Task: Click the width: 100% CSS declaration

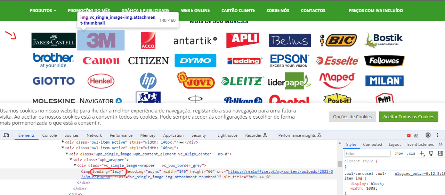Action: pyautogui.click(x=364, y=188)
